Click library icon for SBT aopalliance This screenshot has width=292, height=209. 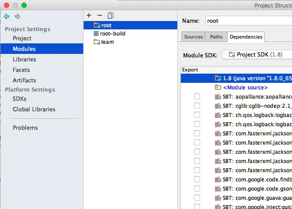pyautogui.click(x=218, y=96)
